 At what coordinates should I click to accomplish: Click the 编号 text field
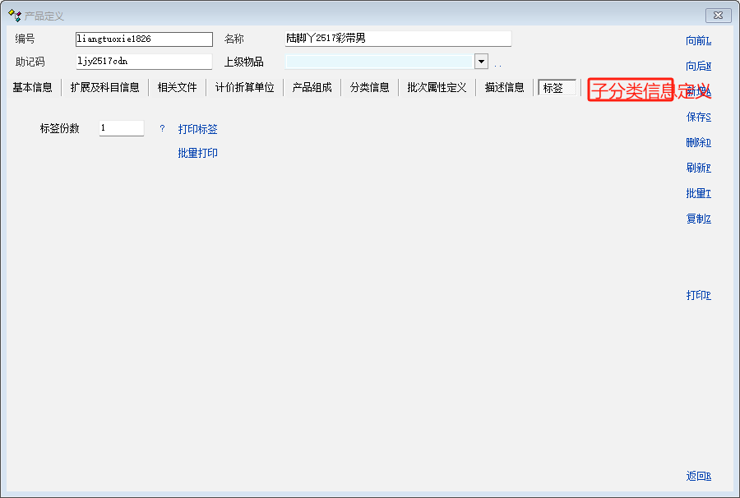click(144, 39)
